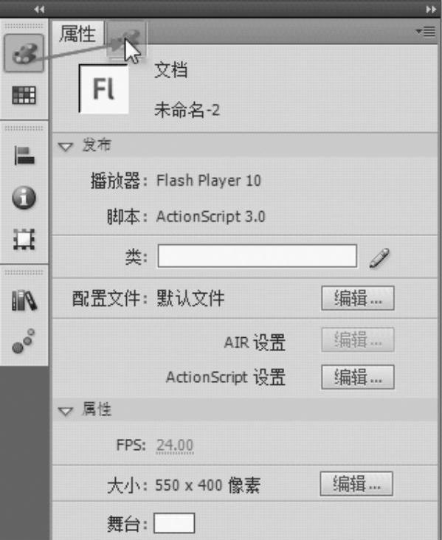Click the 类 input field
The height and width of the screenshot is (540, 442).
pyautogui.click(x=257, y=256)
